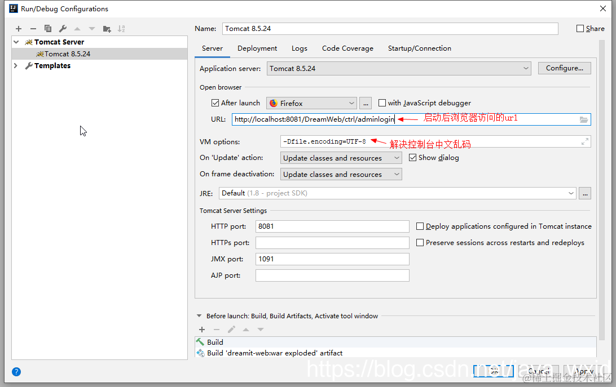This screenshot has height=387, width=616.
Task: Switch to the Server tab
Action: click(212, 48)
